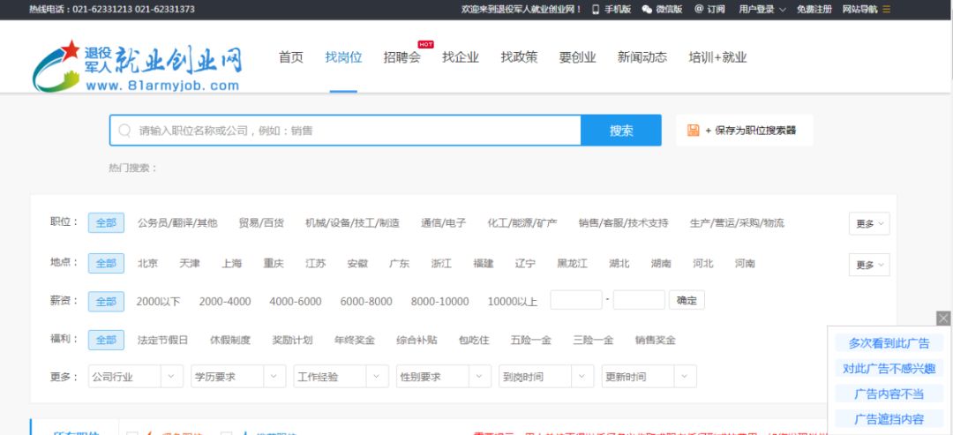Click the magnifier icon in search box

tap(124, 131)
